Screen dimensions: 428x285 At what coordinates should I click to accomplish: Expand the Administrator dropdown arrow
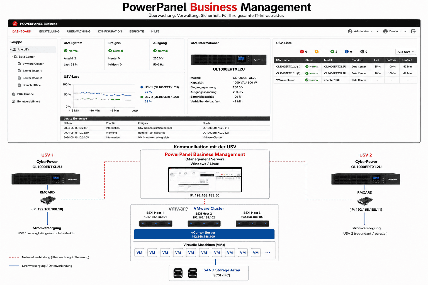tap(377, 31)
